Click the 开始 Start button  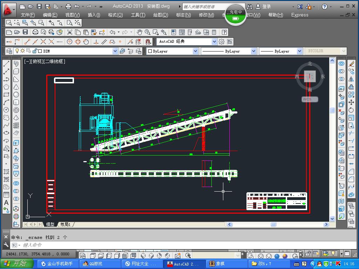[x=17, y=264]
